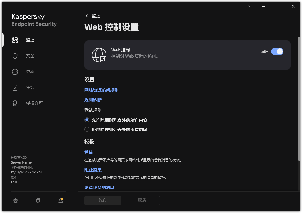
Task: Open the 给管理员的消息 template link
Action: pyautogui.click(x=99, y=187)
